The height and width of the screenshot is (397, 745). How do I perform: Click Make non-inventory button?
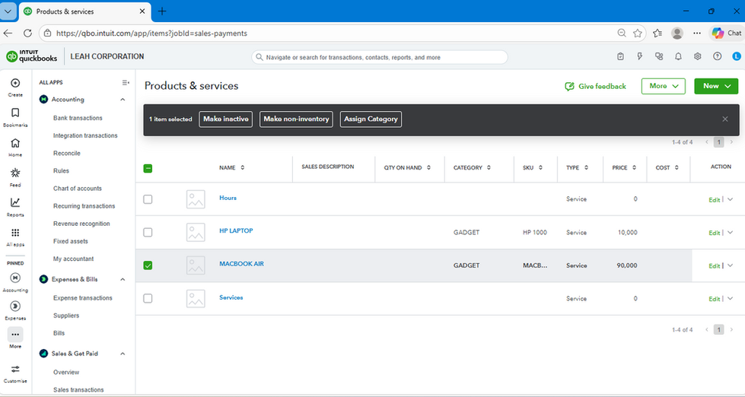point(296,119)
